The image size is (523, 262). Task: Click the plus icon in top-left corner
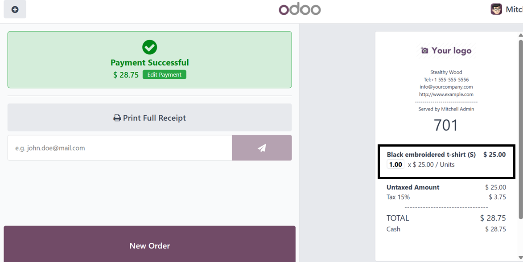(x=15, y=9)
